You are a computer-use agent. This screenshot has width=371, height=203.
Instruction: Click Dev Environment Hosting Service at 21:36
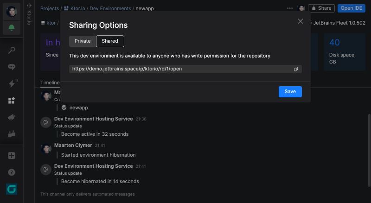pyautogui.click(x=94, y=119)
